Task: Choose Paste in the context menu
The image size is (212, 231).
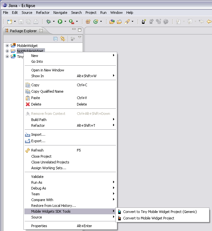Action: click(x=70, y=98)
